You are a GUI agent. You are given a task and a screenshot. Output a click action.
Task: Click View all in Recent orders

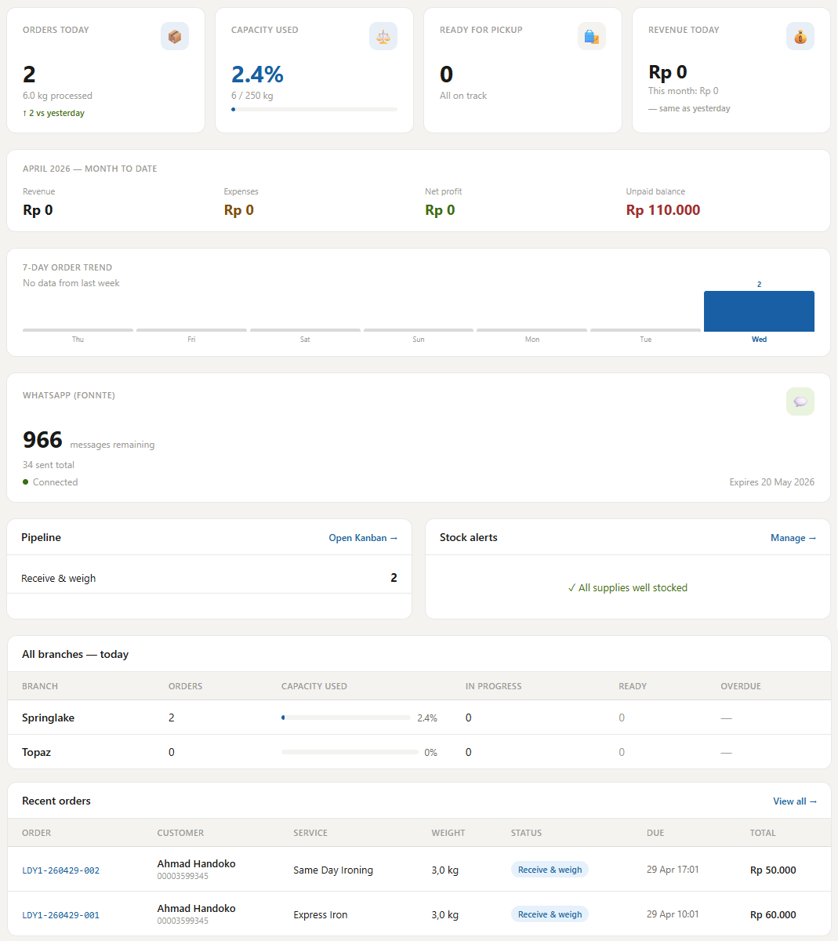pos(795,801)
